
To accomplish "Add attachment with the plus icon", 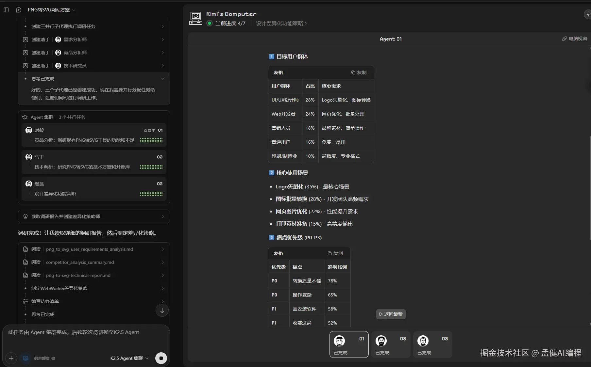I will (11, 358).
